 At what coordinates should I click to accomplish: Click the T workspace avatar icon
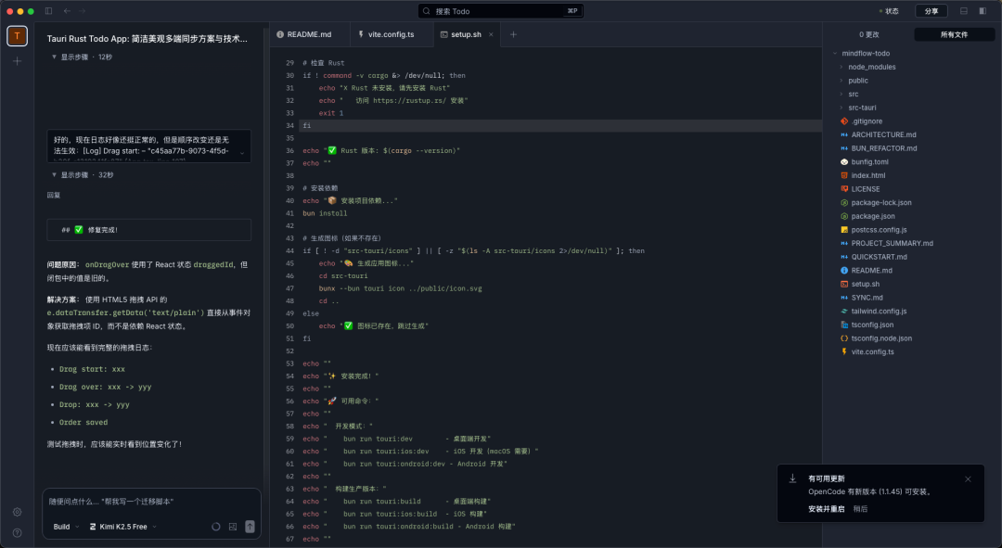[x=16, y=35]
